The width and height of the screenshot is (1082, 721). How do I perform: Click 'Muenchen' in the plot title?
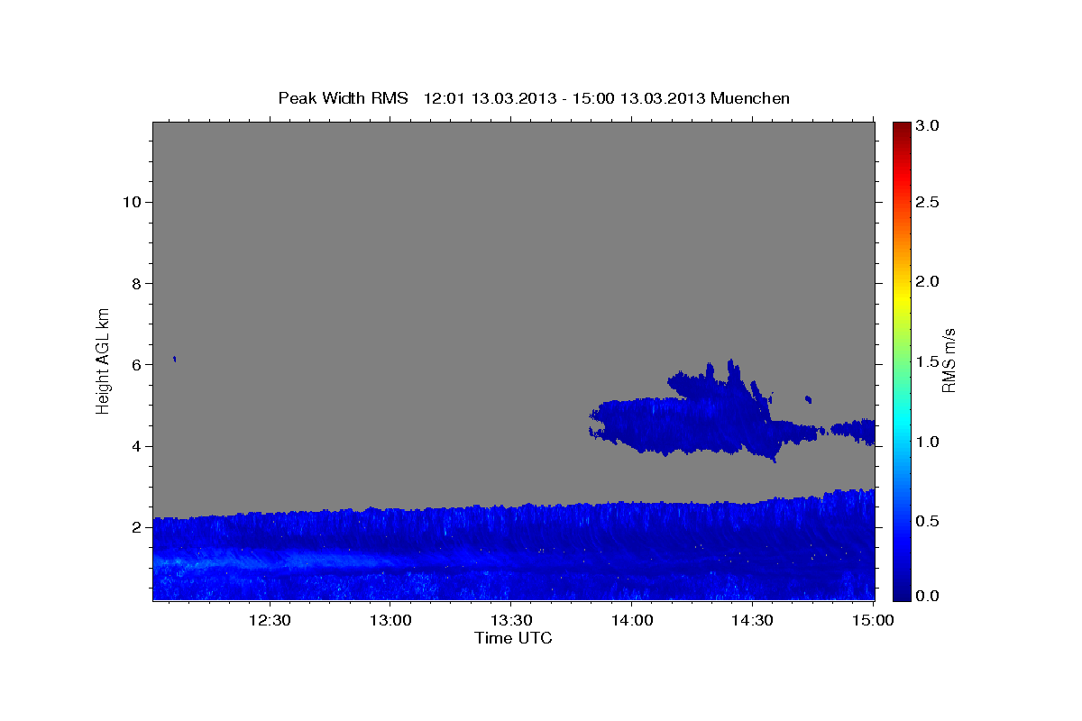tap(750, 97)
